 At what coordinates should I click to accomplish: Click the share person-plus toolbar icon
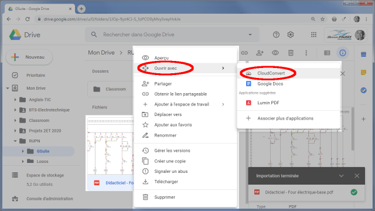point(260,53)
